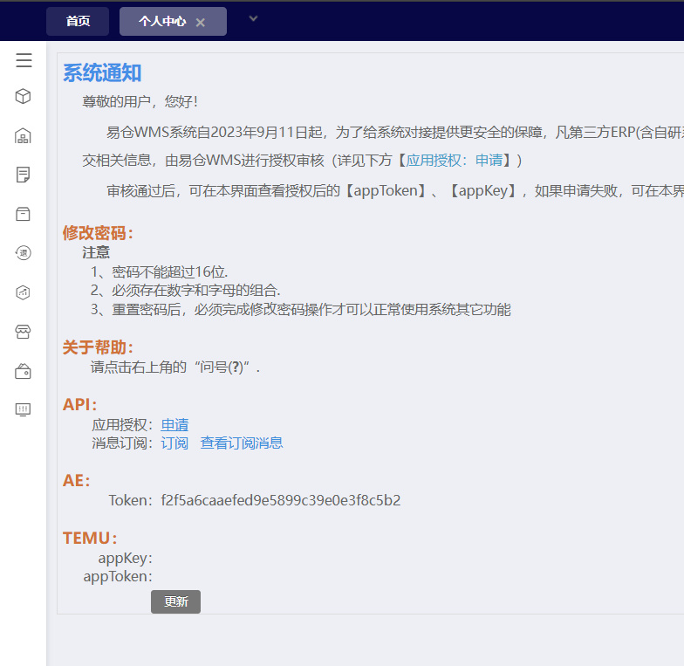Click the appToken label under TEMU
684x666 pixels.
point(118,576)
